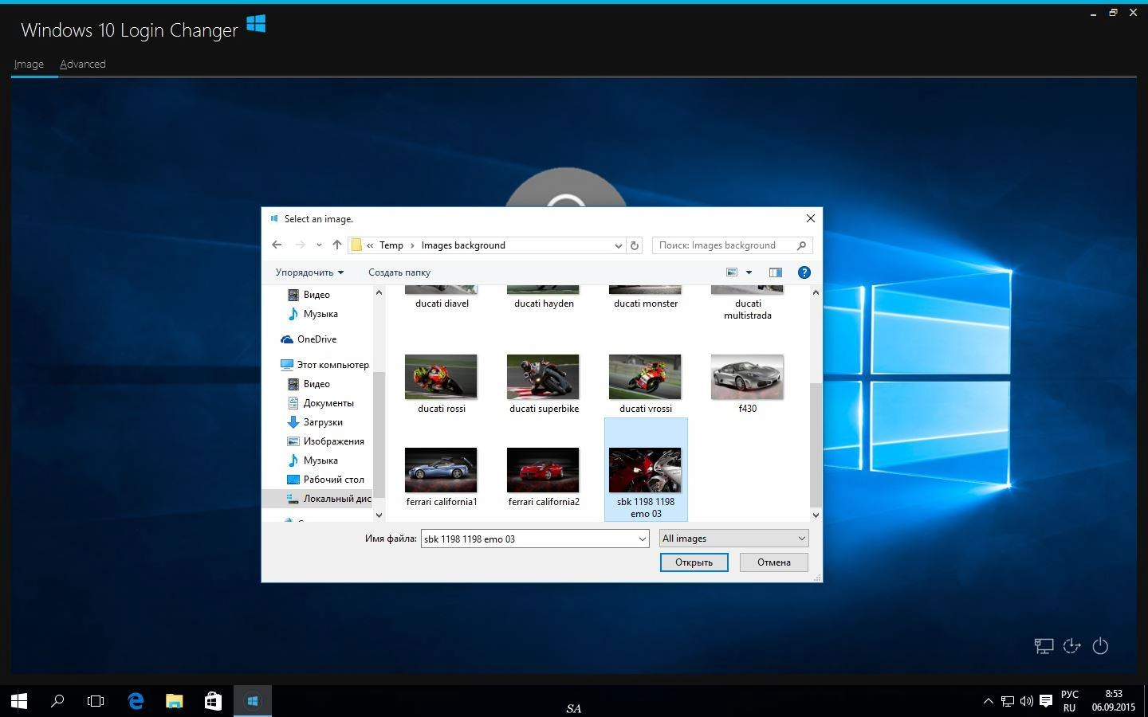The height and width of the screenshot is (717, 1148).
Task: Expand the file name history dropdown
Action: [x=642, y=539]
